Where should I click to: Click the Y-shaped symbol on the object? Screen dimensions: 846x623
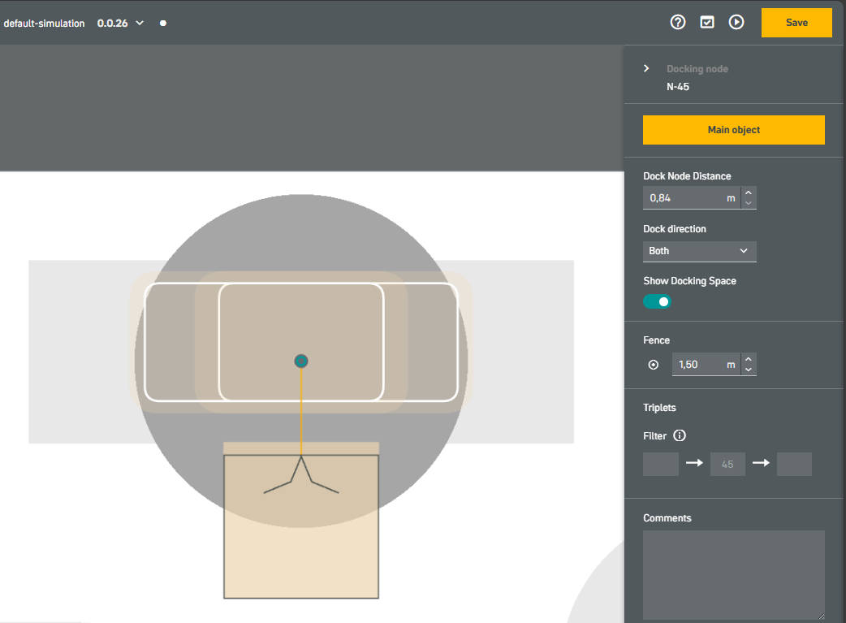(301, 475)
